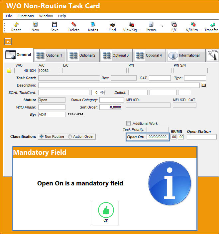Click the yellow note icon beside W/O
The image size is (219, 234).
9,71
